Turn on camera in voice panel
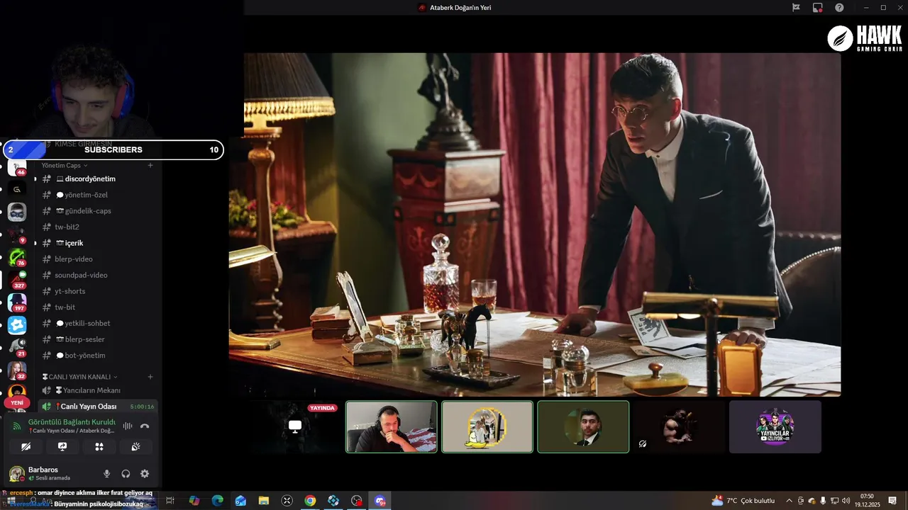The width and height of the screenshot is (908, 510). pyautogui.click(x=26, y=447)
